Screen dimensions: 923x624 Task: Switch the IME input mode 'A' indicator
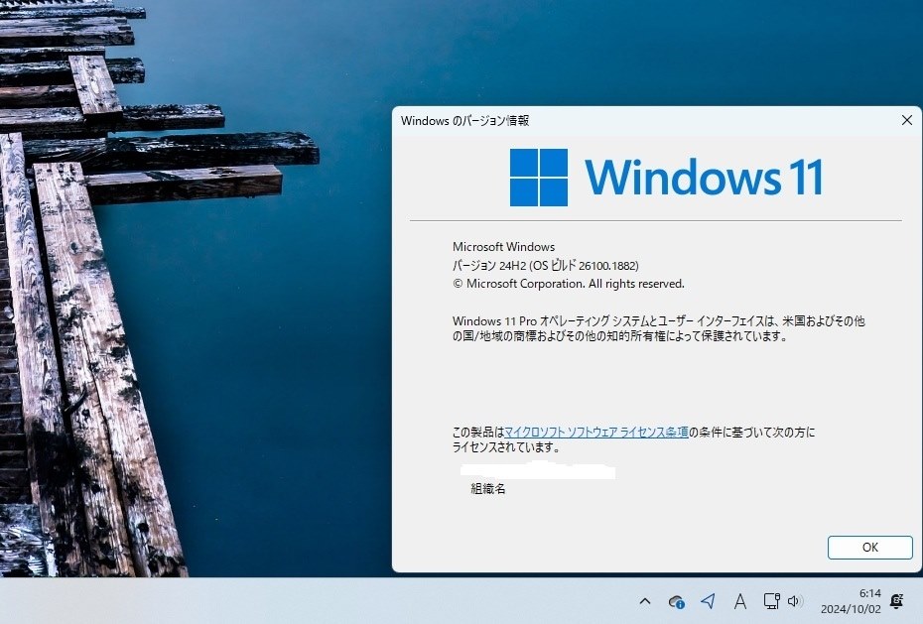740,601
